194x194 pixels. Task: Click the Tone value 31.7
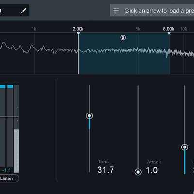[x=106, y=170]
